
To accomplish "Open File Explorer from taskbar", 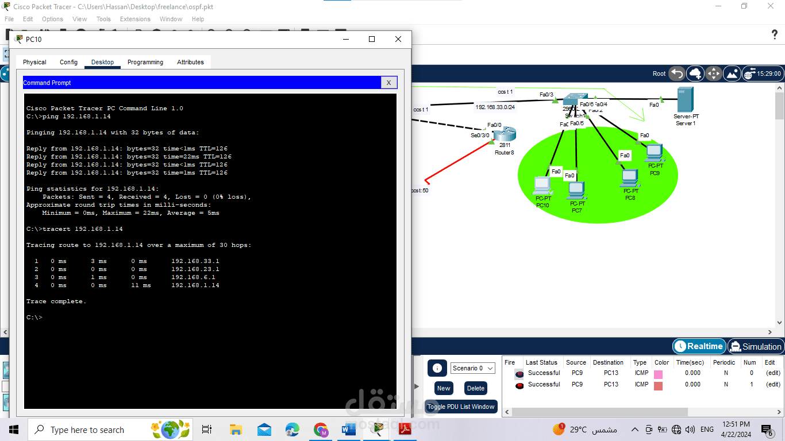I will tap(236, 430).
